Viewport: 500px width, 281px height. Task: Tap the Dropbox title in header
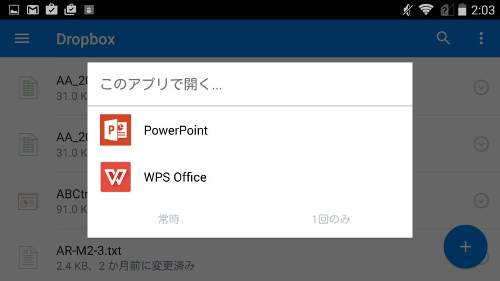(86, 39)
